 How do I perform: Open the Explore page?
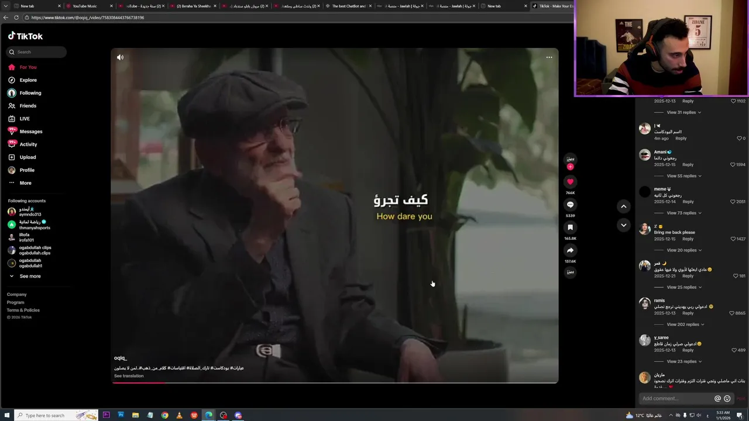[x=28, y=80]
